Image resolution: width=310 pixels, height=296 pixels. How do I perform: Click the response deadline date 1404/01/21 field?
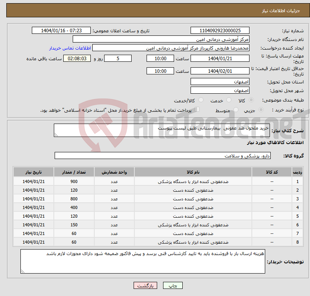coord(220,58)
